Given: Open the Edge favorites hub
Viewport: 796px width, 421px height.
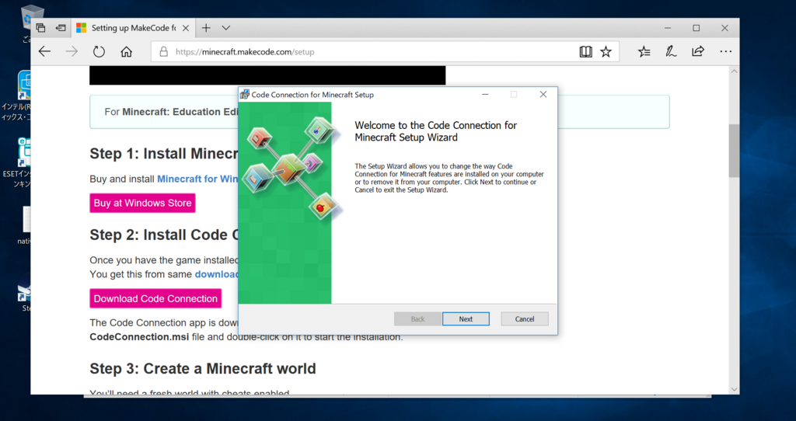Looking at the screenshot, I should pos(644,51).
